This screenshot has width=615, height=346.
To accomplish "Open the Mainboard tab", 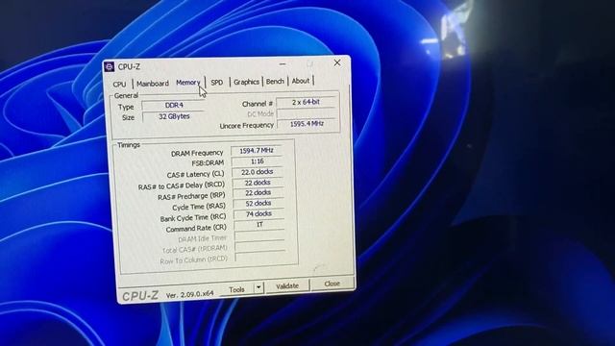I will (x=153, y=84).
